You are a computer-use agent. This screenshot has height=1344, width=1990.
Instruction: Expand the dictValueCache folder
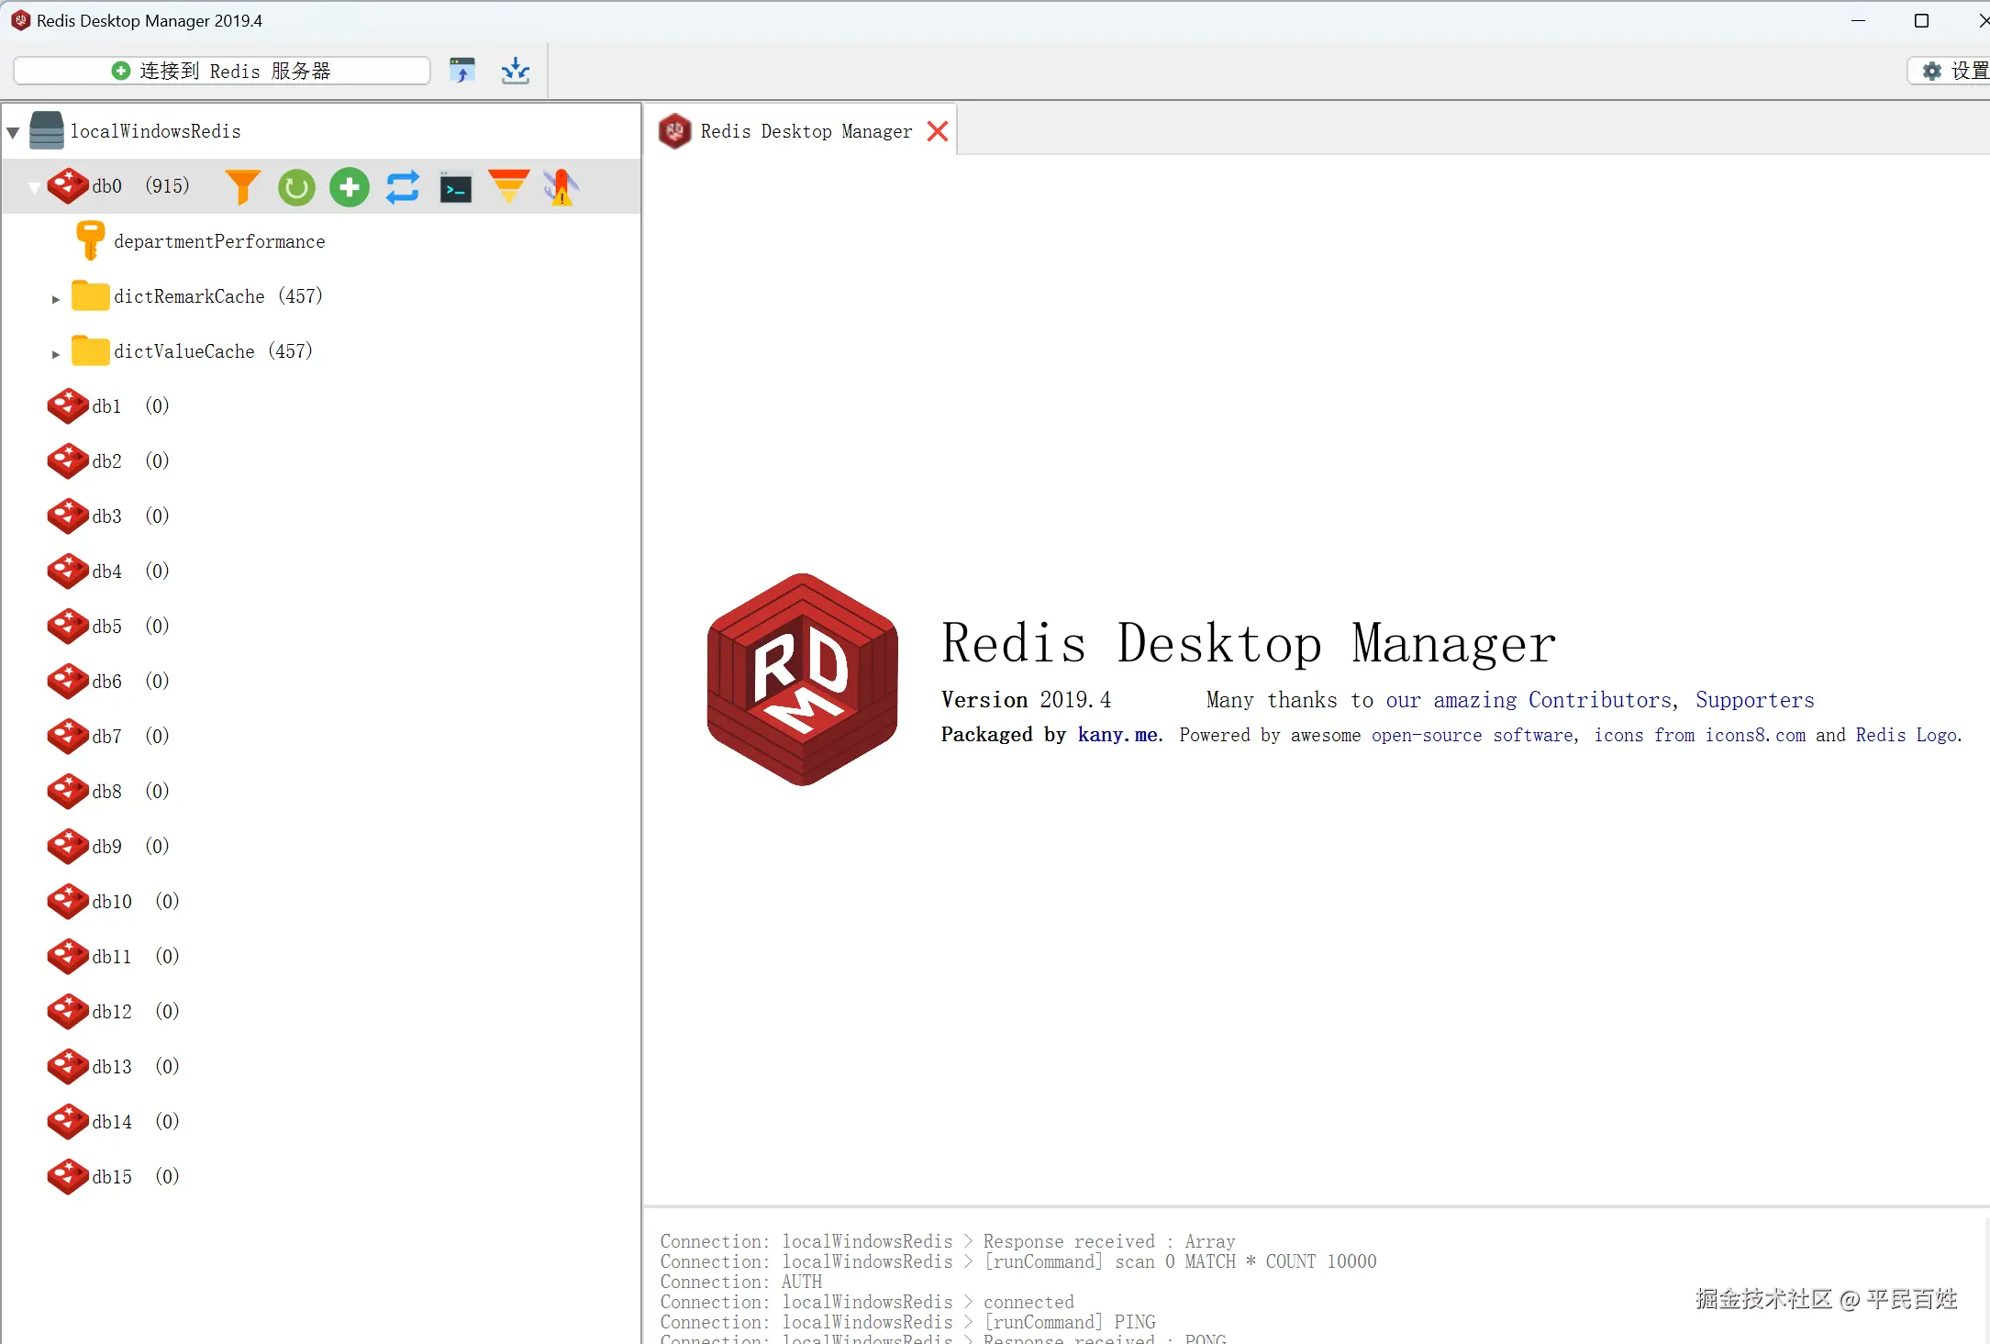click(x=56, y=354)
